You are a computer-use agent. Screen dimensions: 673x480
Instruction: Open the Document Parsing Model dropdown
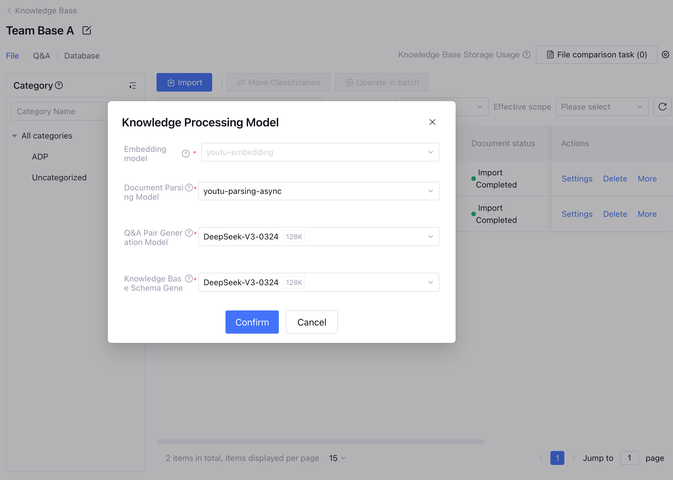click(318, 191)
